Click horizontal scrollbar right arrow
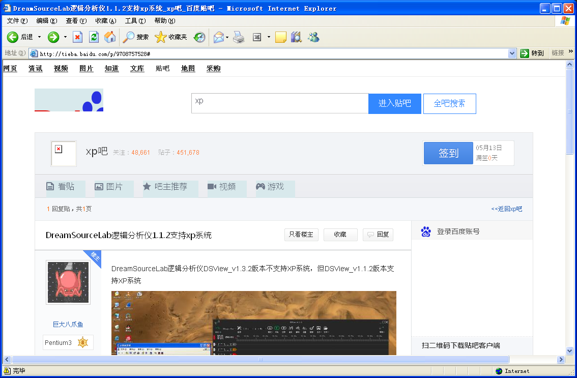Screen dimensions: 577x378 coord(561,360)
